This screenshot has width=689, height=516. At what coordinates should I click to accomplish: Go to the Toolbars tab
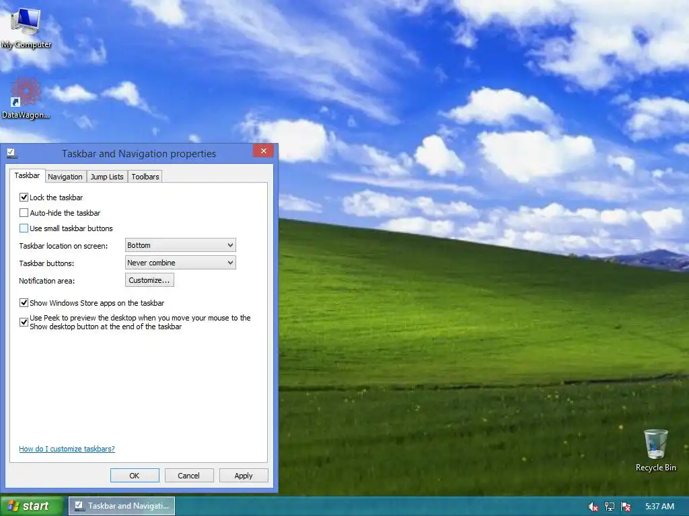pyautogui.click(x=145, y=177)
